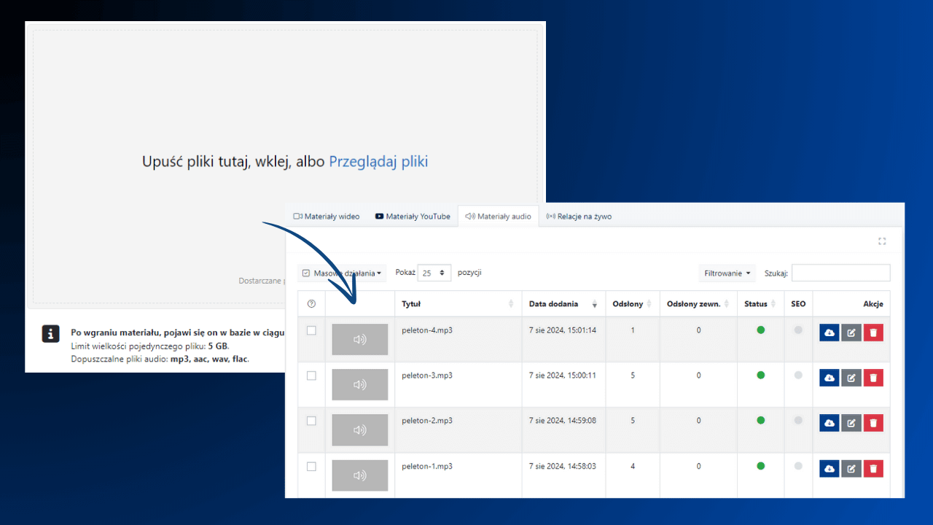Download the peleton-4.mp3 file
The width and height of the screenshot is (933, 525).
(829, 332)
